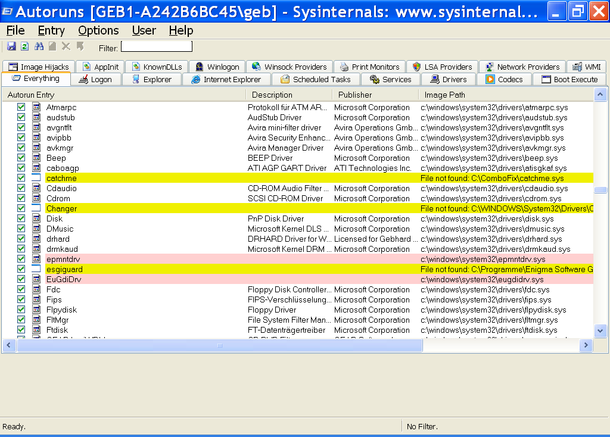Sort by the Publisher column header
Viewport: 610px width, 437px height.
375,95
